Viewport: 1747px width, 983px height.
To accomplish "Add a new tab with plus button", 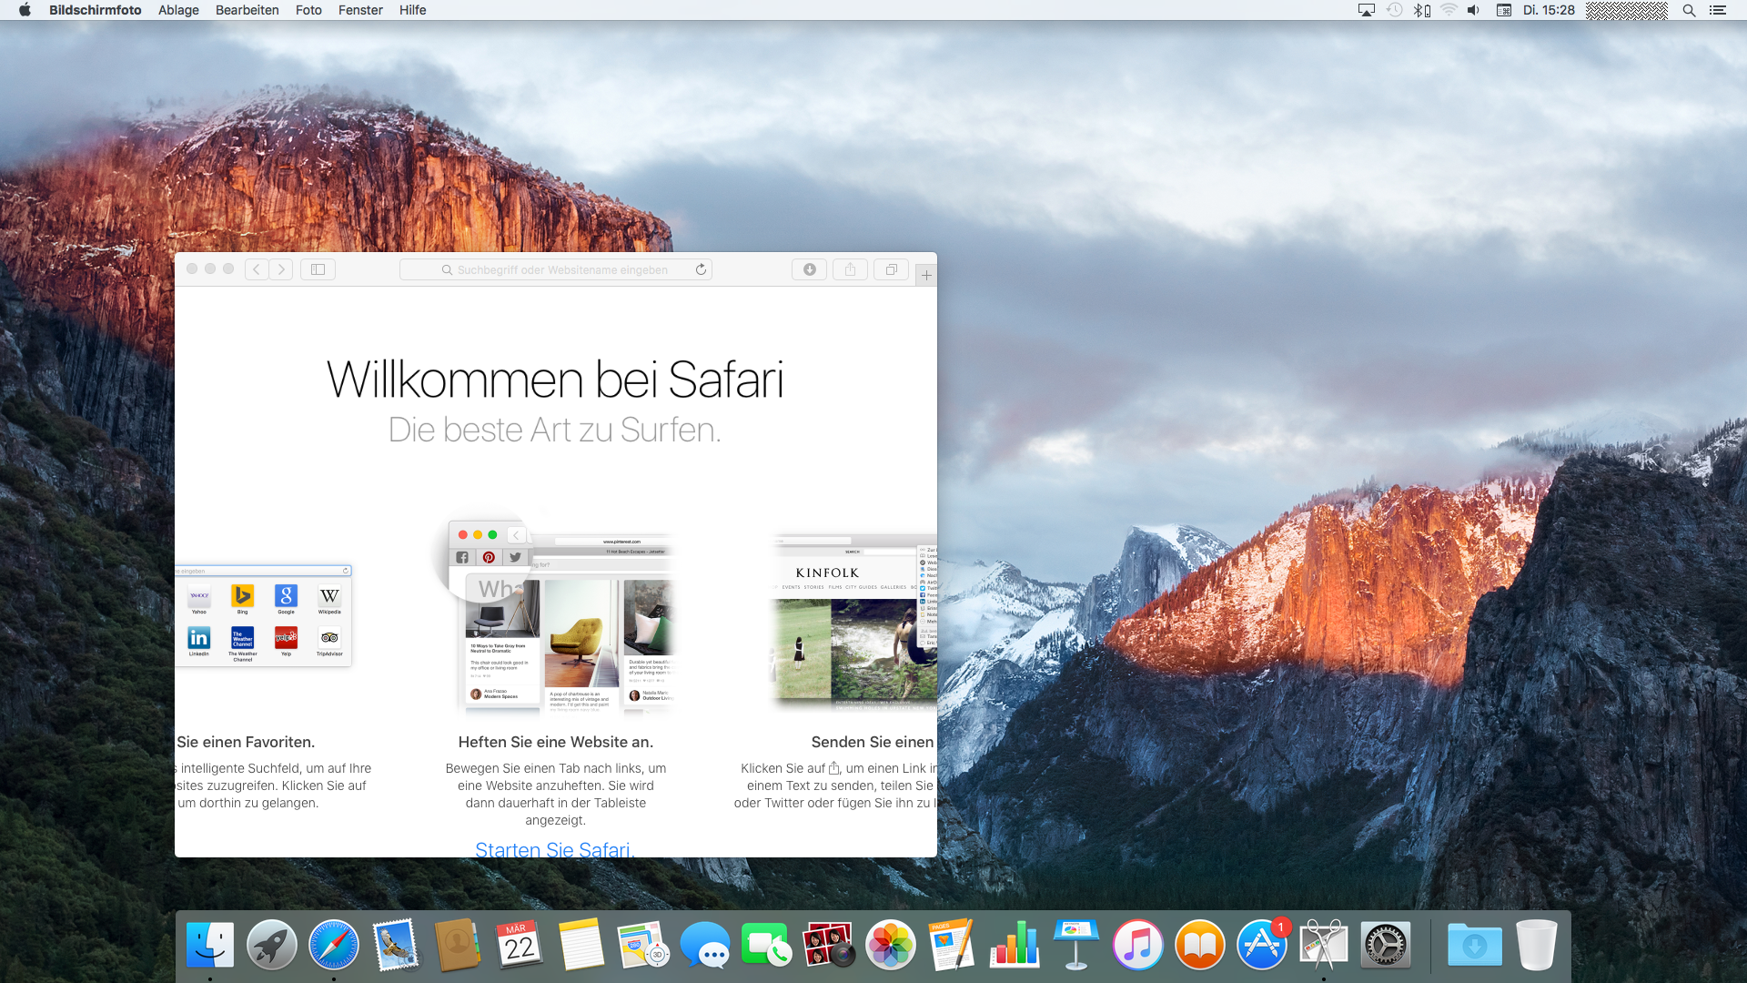I will [x=926, y=275].
